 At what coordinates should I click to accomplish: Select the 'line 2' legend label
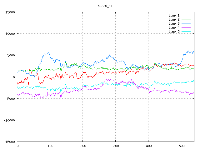[x=174, y=19]
